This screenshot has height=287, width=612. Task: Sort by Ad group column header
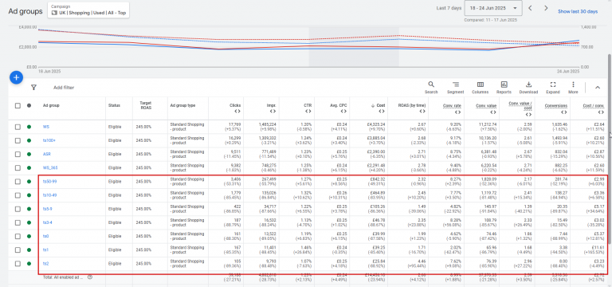(x=51, y=105)
